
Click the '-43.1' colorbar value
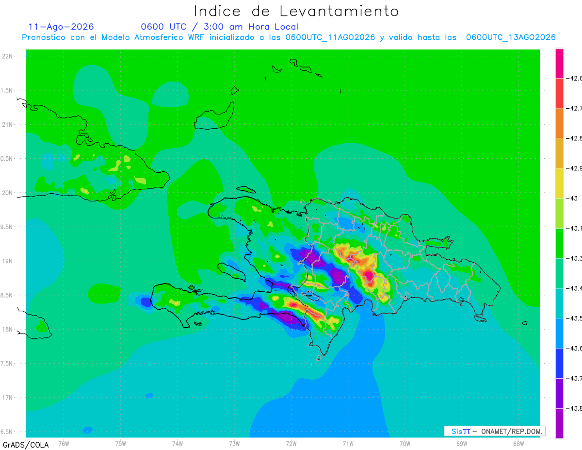tap(574, 228)
